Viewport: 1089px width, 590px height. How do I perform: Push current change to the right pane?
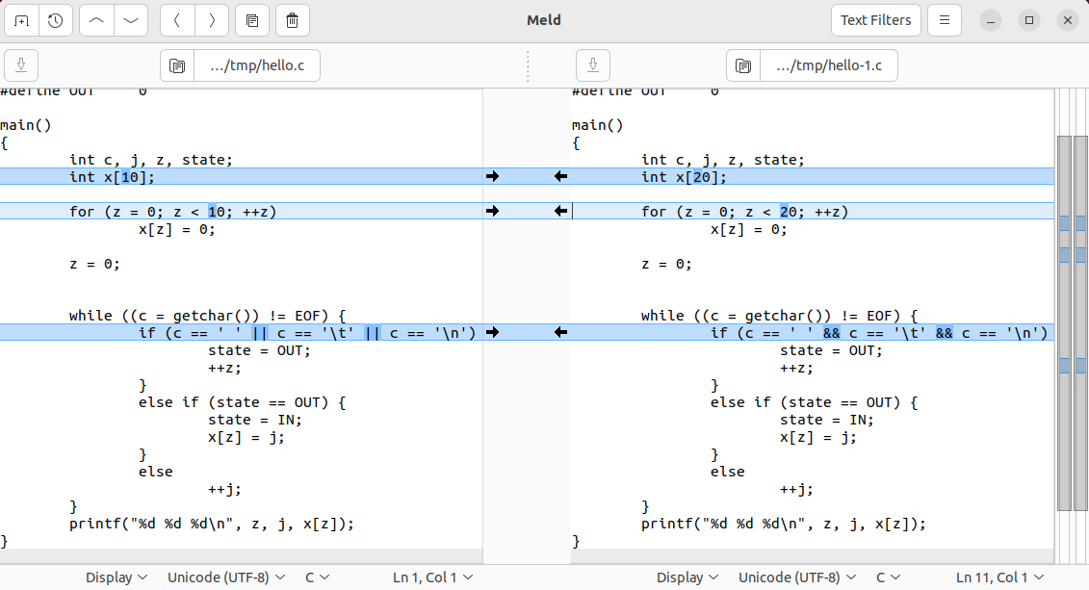click(x=211, y=20)
